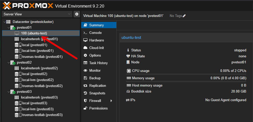Click the pvetest02 node icon
The height and width of the screenshot is (122, 253).
pos(13,63)
